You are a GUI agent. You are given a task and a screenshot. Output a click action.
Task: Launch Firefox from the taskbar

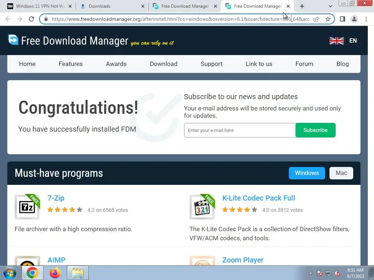(x=55, y=273)
